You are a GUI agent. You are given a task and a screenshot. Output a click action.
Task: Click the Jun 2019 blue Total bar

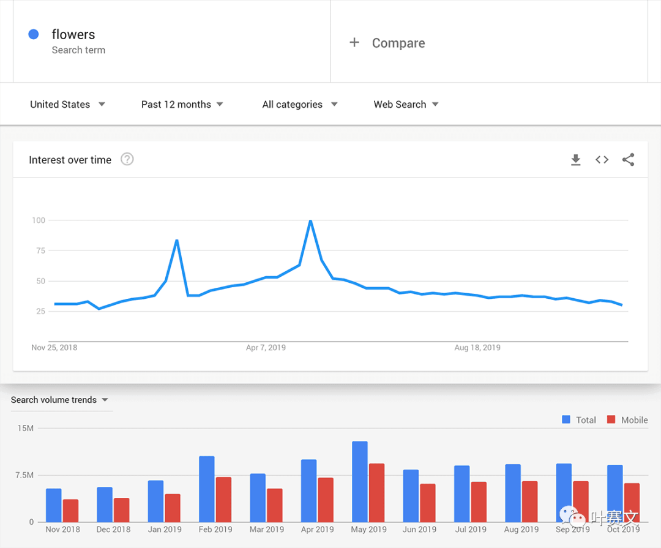point(411,496)
